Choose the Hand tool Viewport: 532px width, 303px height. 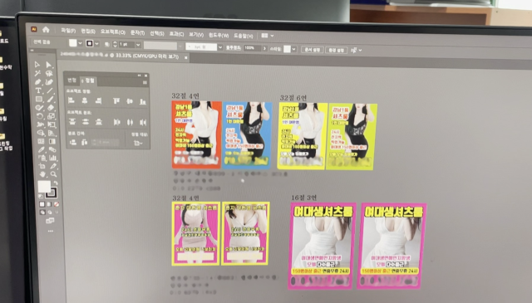42,174
